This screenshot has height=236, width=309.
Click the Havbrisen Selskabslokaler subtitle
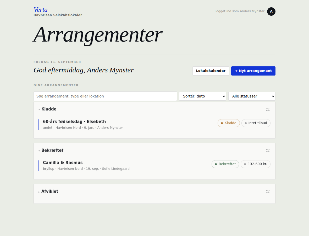pyautogui.click(x=58, y=15)
